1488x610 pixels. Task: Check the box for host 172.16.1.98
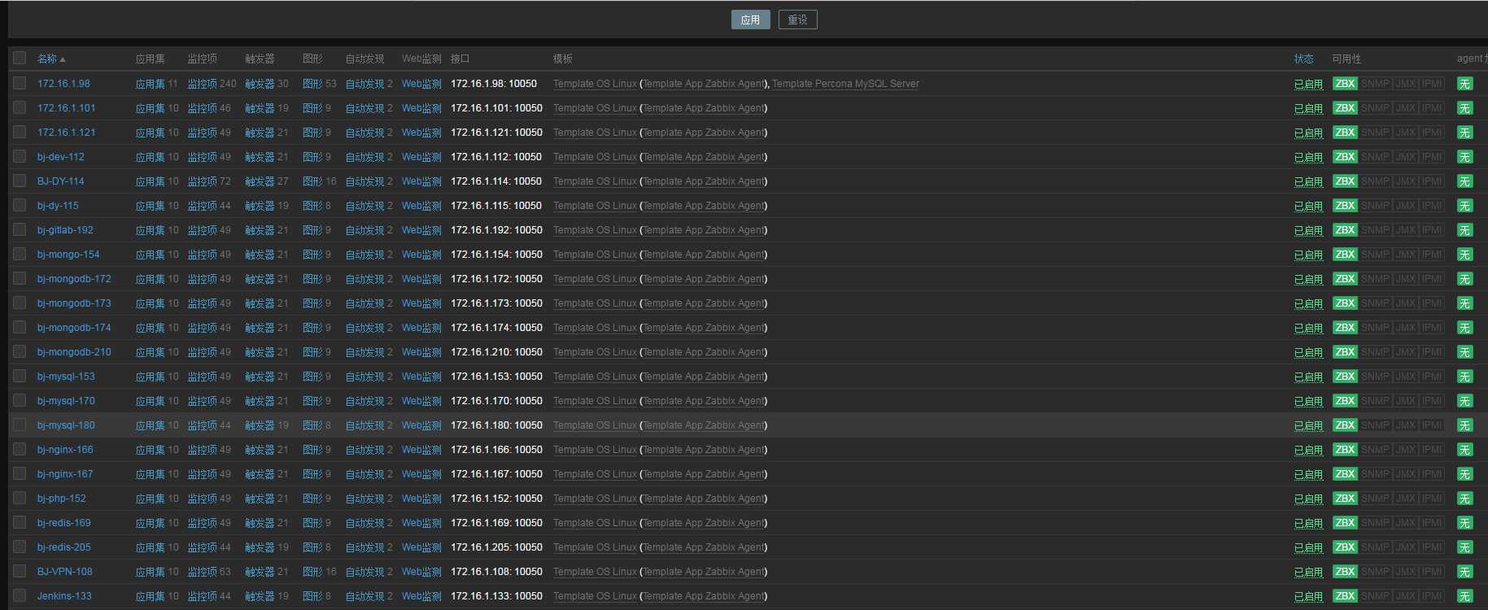pos(20,83)
